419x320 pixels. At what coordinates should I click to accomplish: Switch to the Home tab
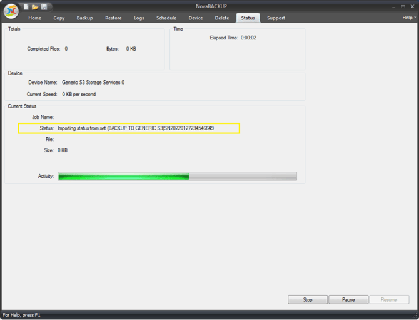click(x=35, y=18)
